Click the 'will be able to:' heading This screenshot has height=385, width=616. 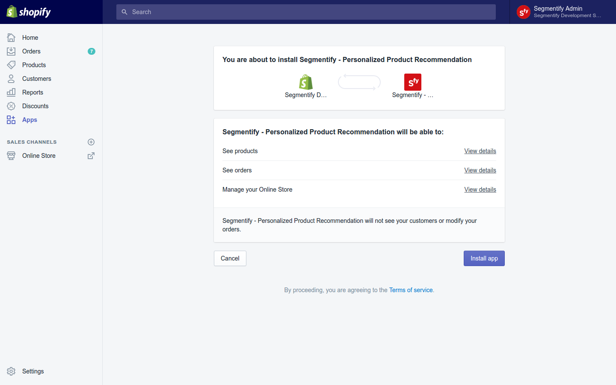333,132
